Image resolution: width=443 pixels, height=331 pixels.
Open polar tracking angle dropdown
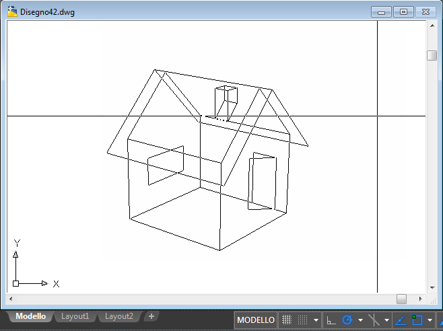coord(360,320)
